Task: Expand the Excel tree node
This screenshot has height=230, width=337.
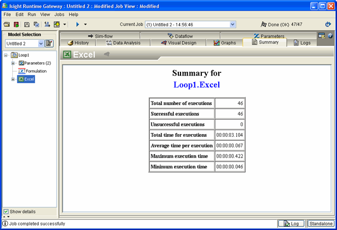Action: pos(13,79)
